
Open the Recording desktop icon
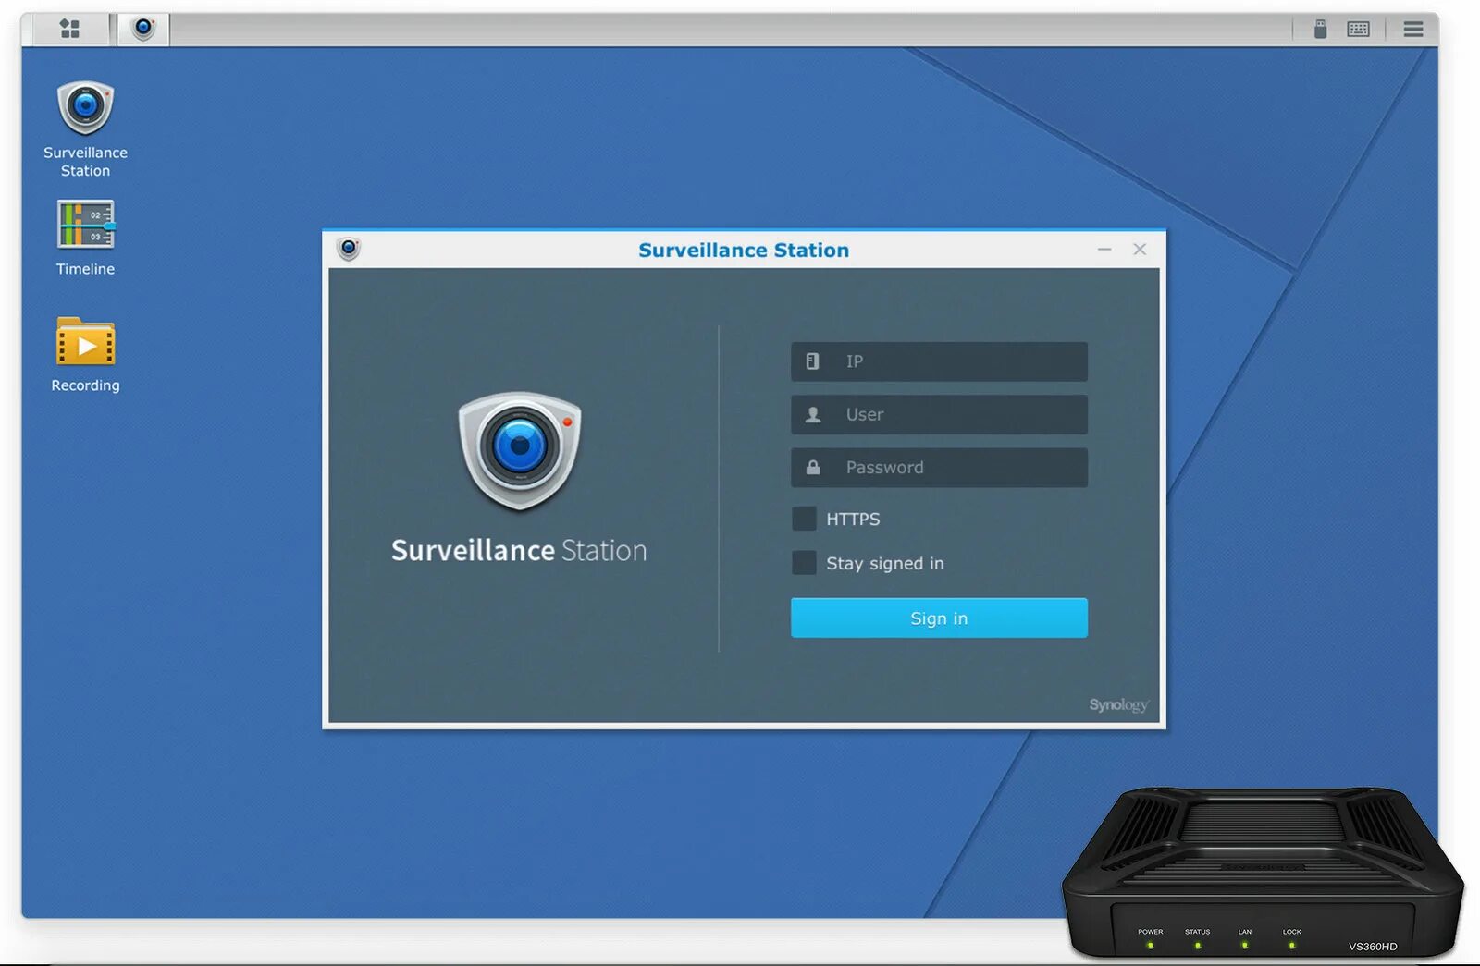point(85,341)
